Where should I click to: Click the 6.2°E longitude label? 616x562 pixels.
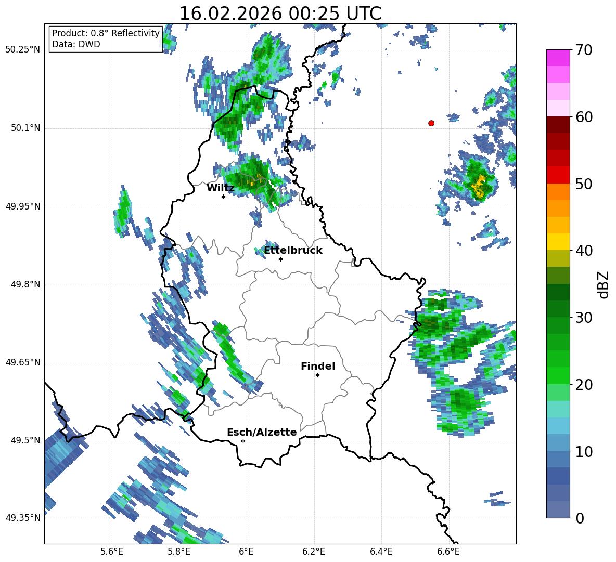point(314,552)
